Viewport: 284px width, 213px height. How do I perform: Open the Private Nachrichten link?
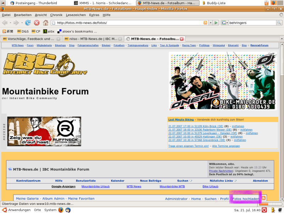[x=221, y=171]
